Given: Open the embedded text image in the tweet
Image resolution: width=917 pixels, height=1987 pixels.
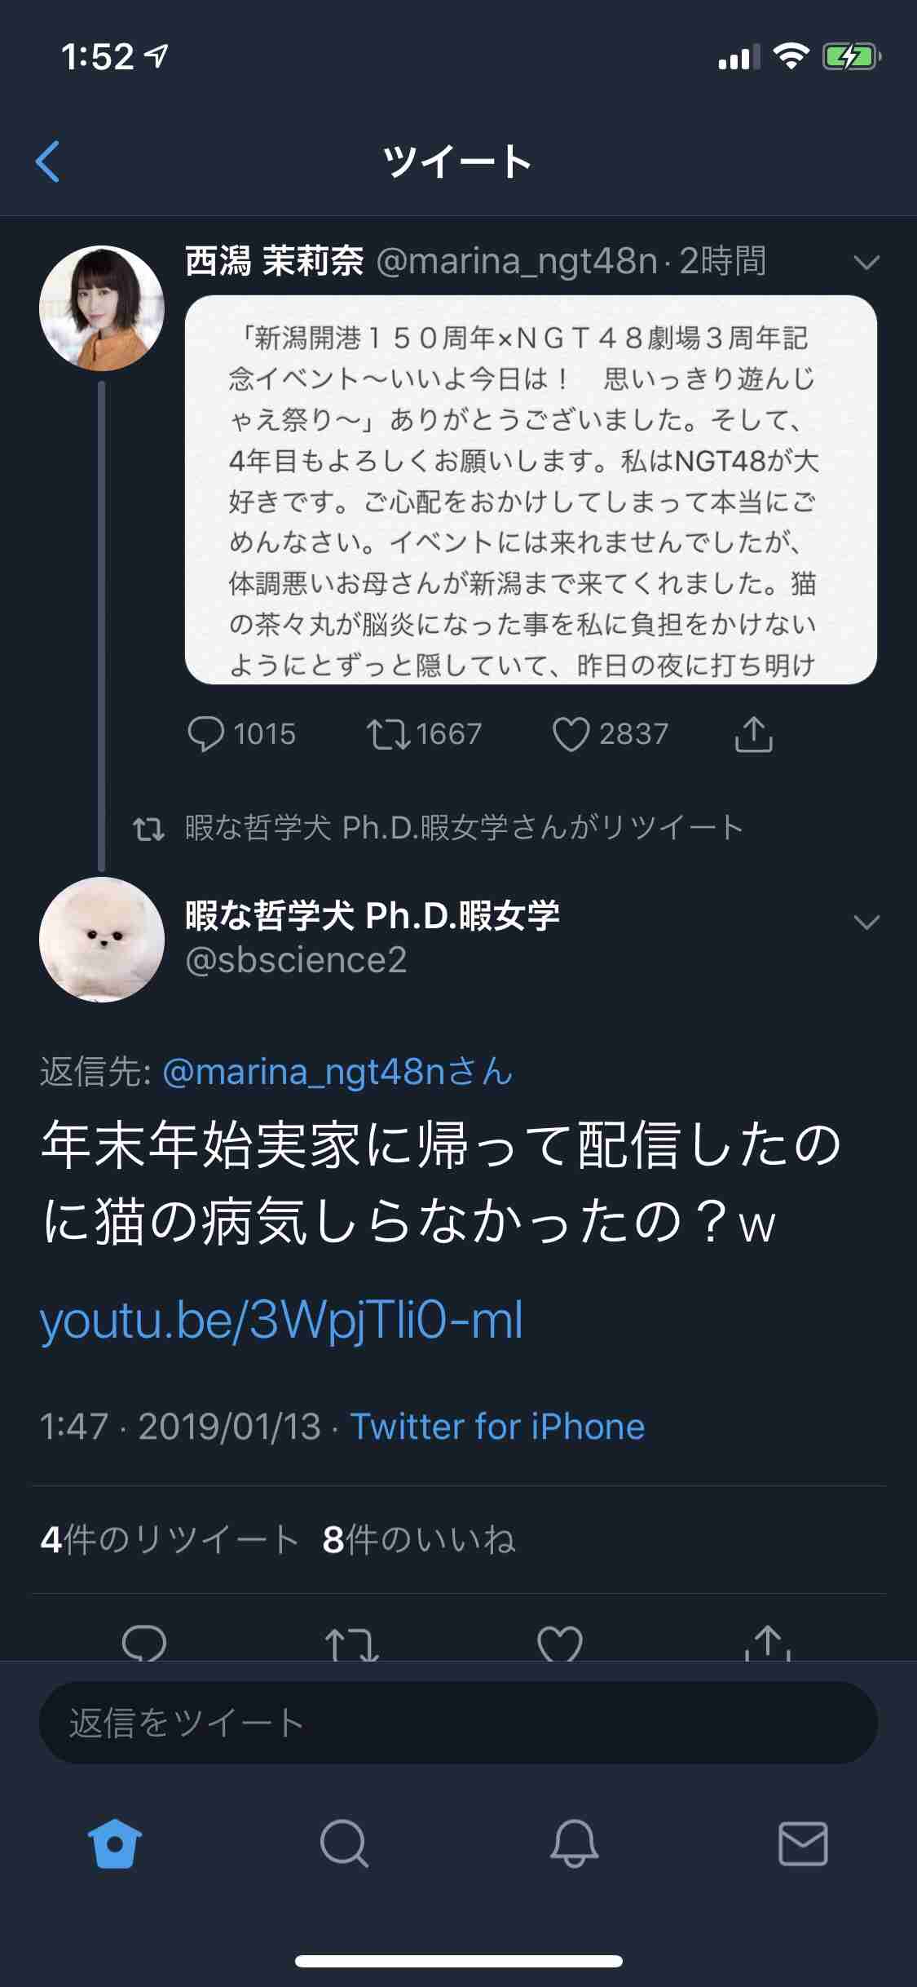Looking at the screenshot, I should click(531, 489).
